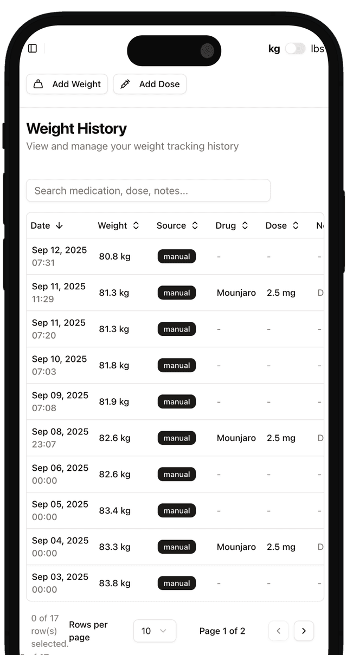Click the Date column sort arrow
Viewport: 347px width, 655px height.
(x=59, y=225)
